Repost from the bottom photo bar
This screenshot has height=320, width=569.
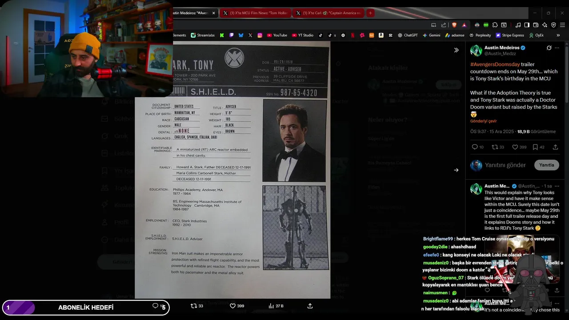pos(197,306)
